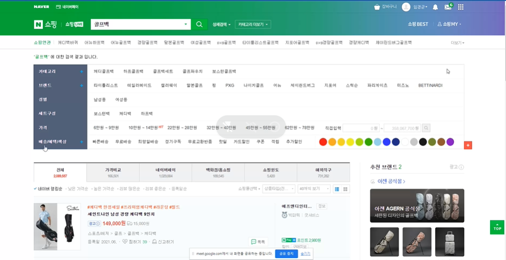The image size is (506, 260).
Task: Open the notifications bell icon
Action: (x=435, y=7)
